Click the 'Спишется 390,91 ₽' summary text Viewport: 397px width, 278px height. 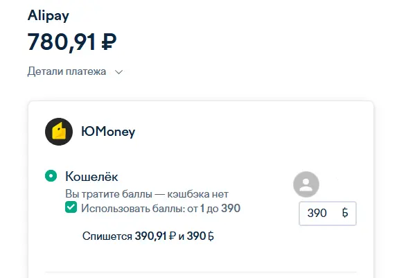coord(129,236)
